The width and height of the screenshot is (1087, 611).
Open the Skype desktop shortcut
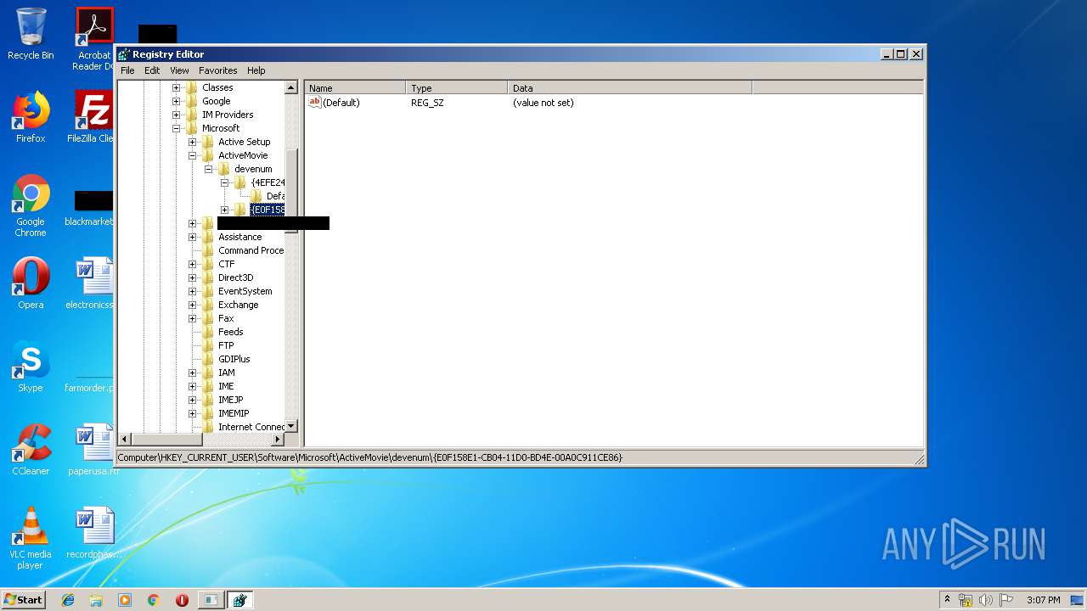tap(31, 367)
